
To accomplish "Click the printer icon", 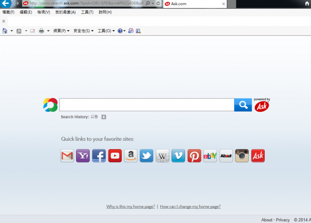I will coord(41,31).
